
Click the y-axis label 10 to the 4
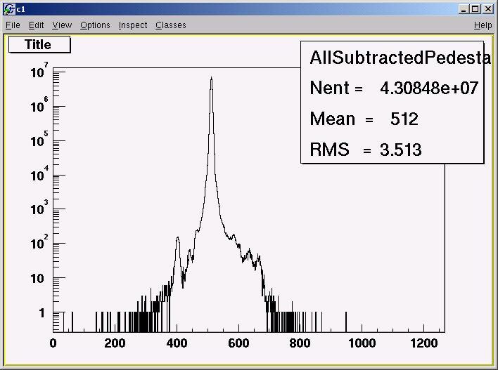click(39, 173)
